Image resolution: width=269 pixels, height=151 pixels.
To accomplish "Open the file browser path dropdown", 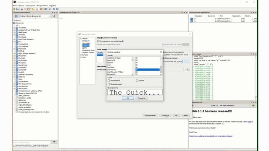I will 49,16.
